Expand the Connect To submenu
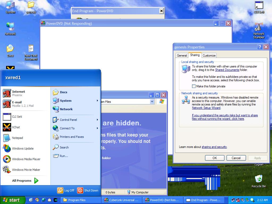 click(x=97, y=128)
